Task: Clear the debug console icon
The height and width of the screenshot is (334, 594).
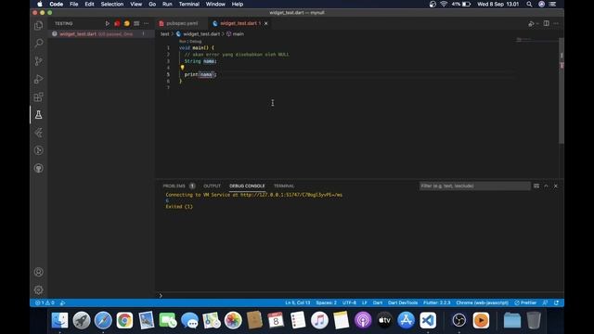Action: (536, 186)
